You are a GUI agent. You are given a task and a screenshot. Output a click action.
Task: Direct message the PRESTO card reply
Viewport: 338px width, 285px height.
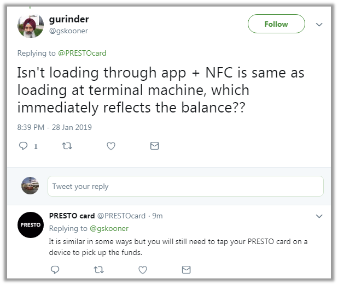click(x=186, y=270)
